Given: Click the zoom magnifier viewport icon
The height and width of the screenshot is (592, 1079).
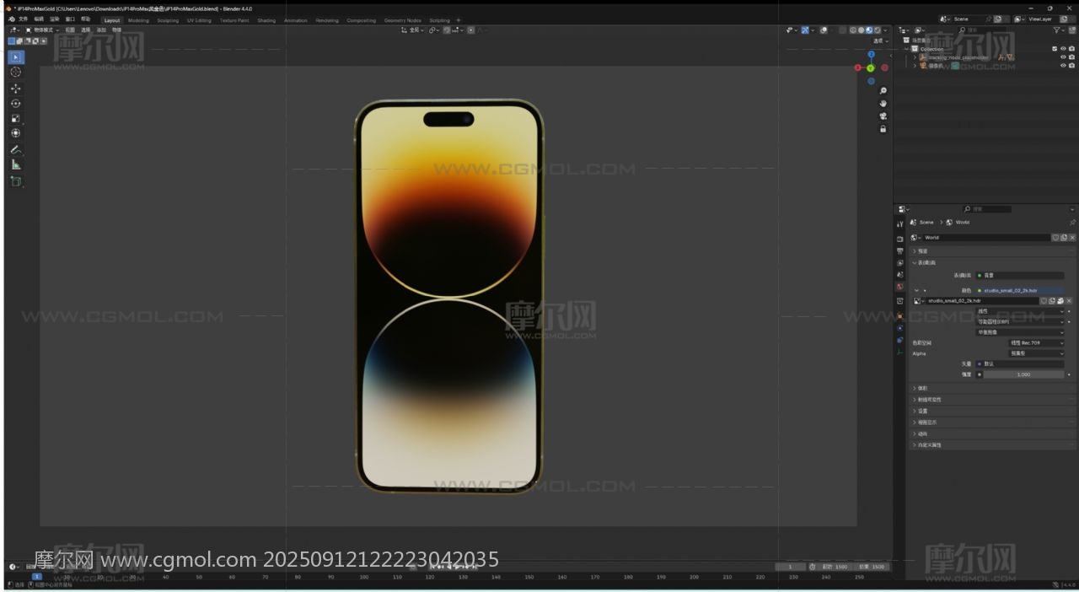Looking at the screenshot, I should 883,91.
